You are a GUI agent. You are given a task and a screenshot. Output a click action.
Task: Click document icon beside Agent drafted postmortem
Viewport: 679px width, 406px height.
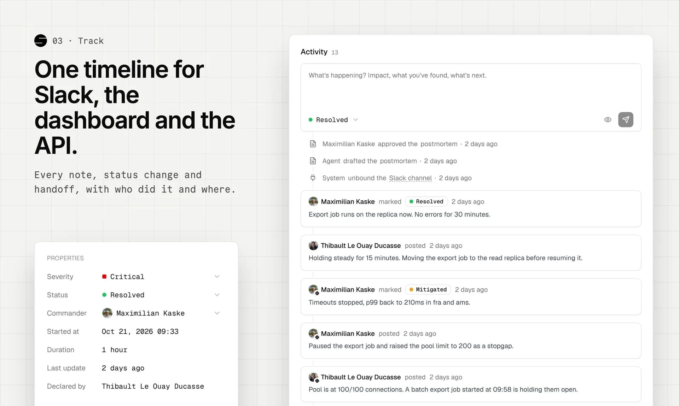[313, 161]
